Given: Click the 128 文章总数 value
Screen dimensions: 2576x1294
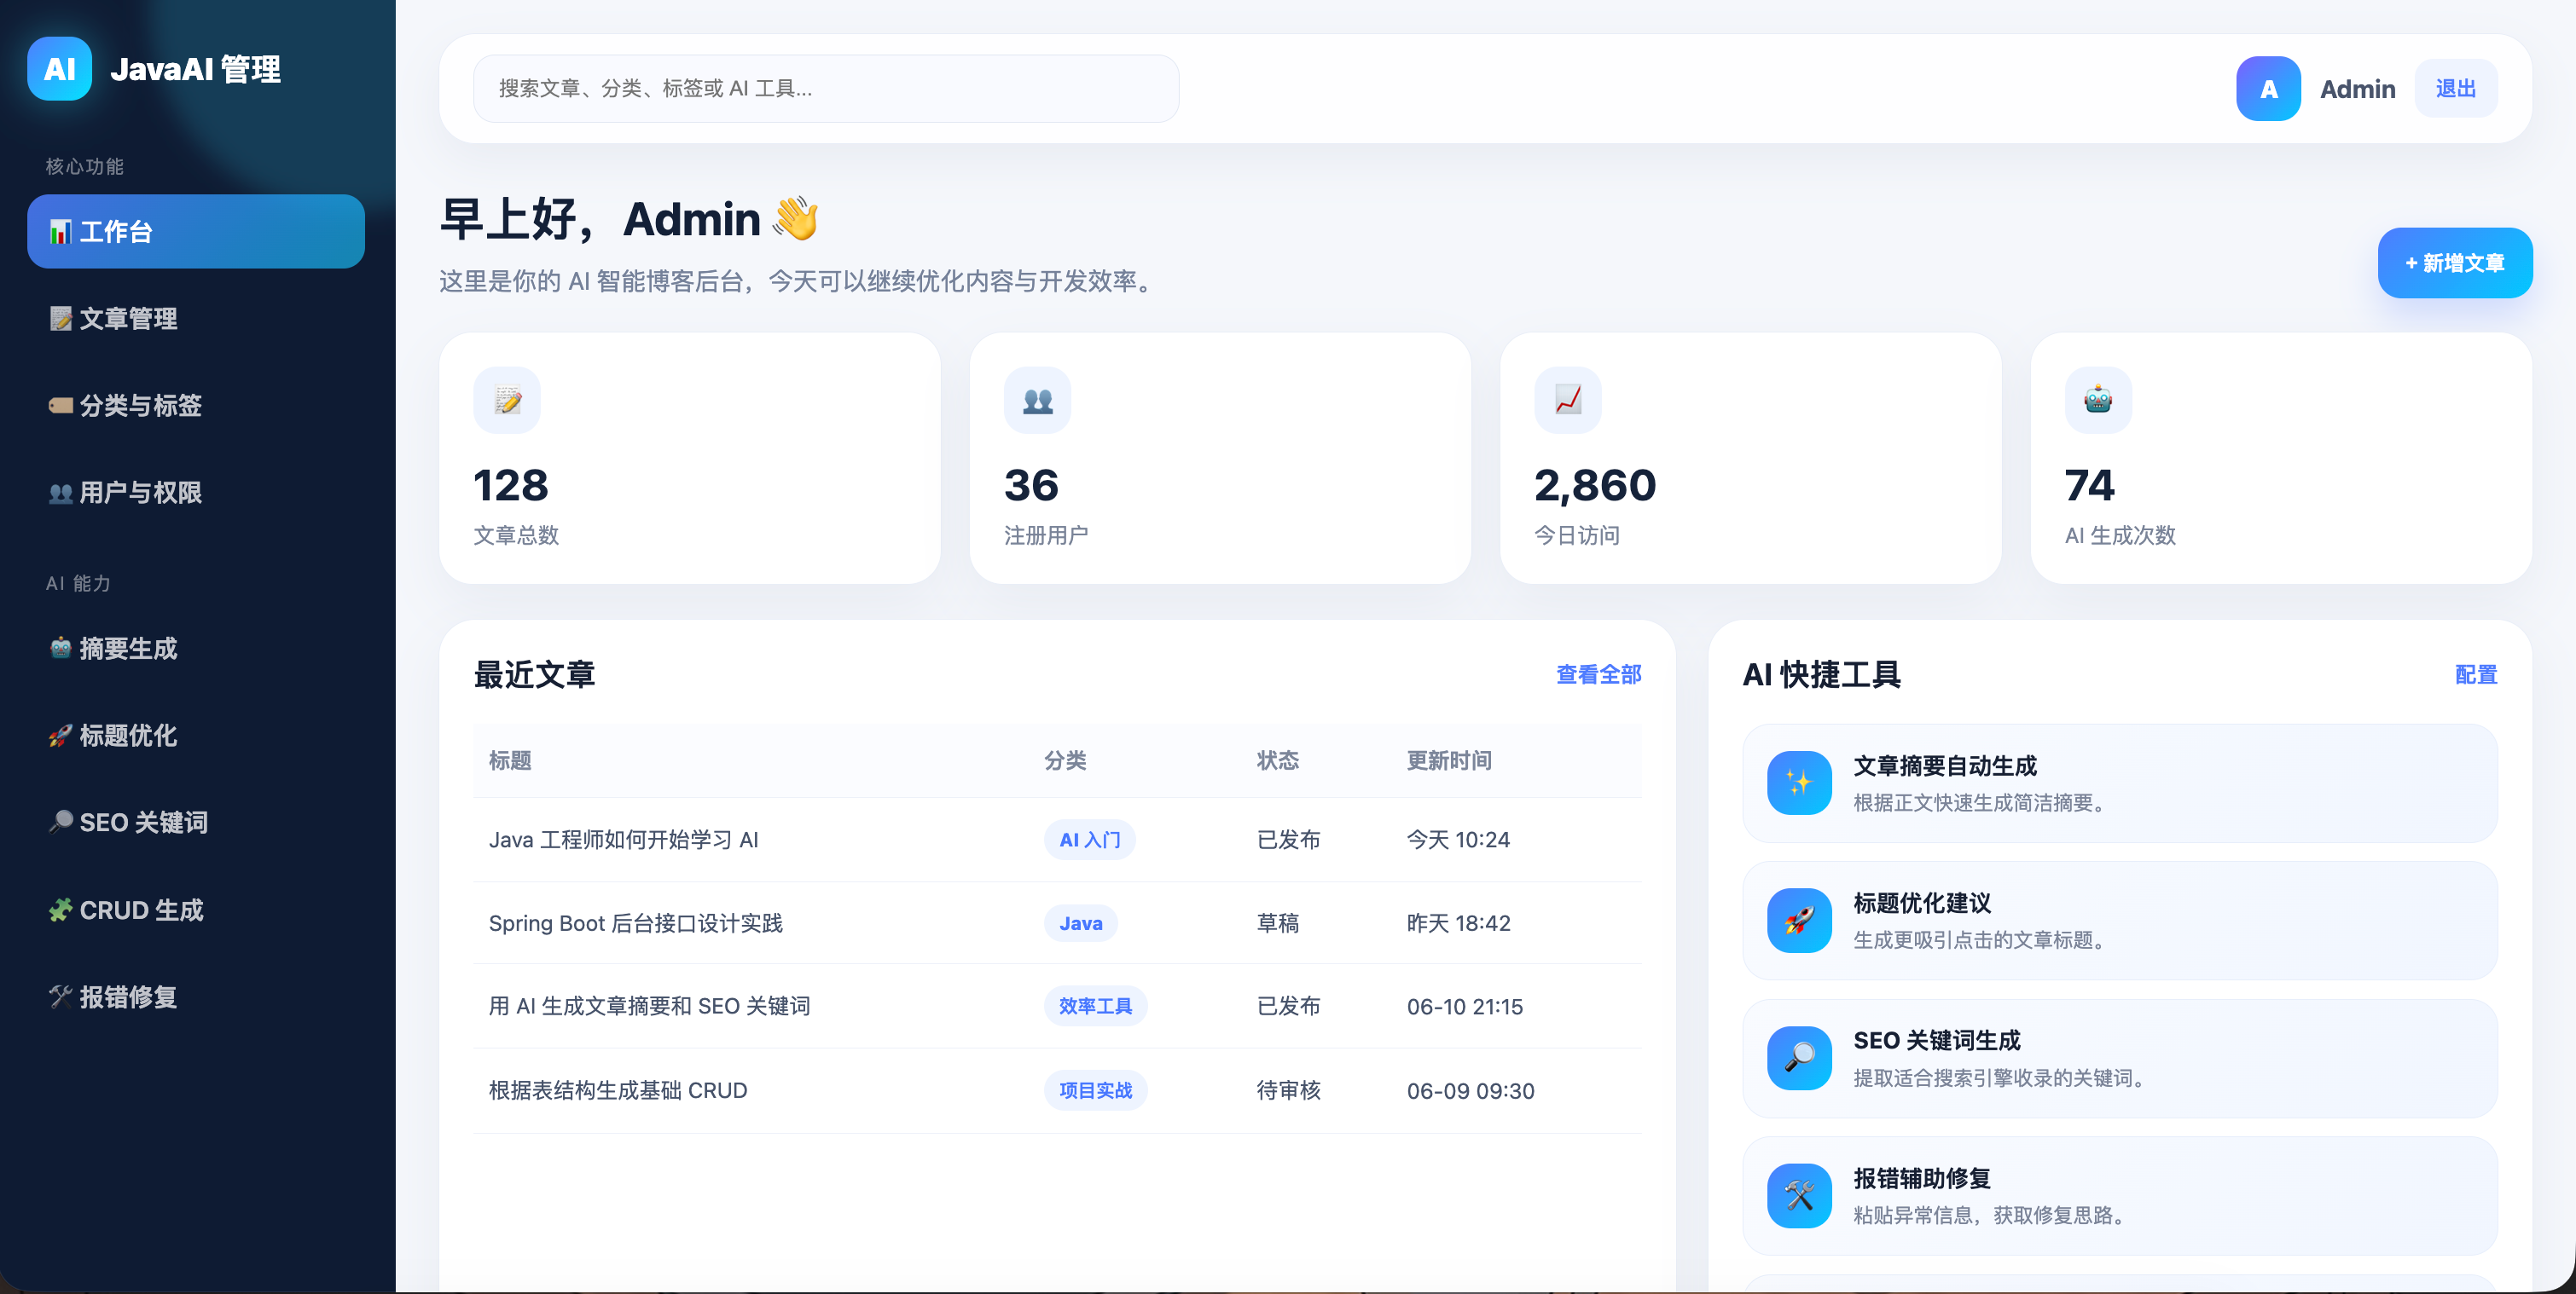Looking at the screenshot, I should [511, 486].
